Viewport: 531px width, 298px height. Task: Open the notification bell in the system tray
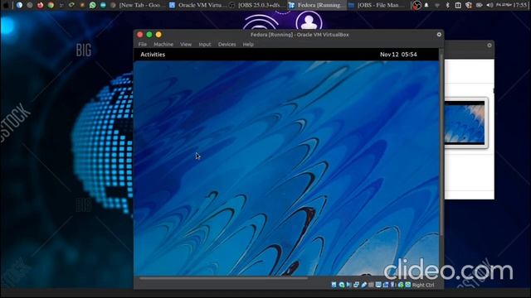click(x=426, y=5)
